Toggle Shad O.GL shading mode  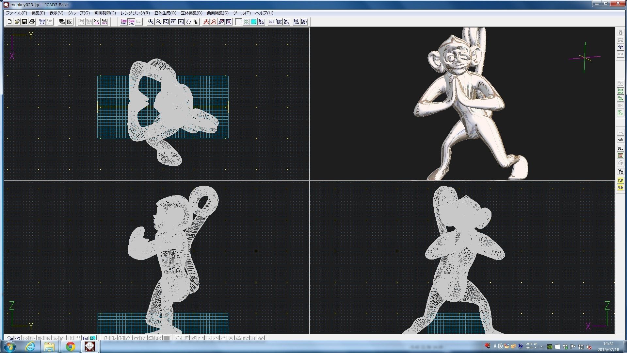point(124,22)
